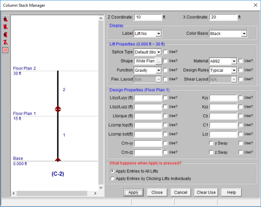Click the red grid table icon
The image size is (261, 207).
[x=5, y=50]
